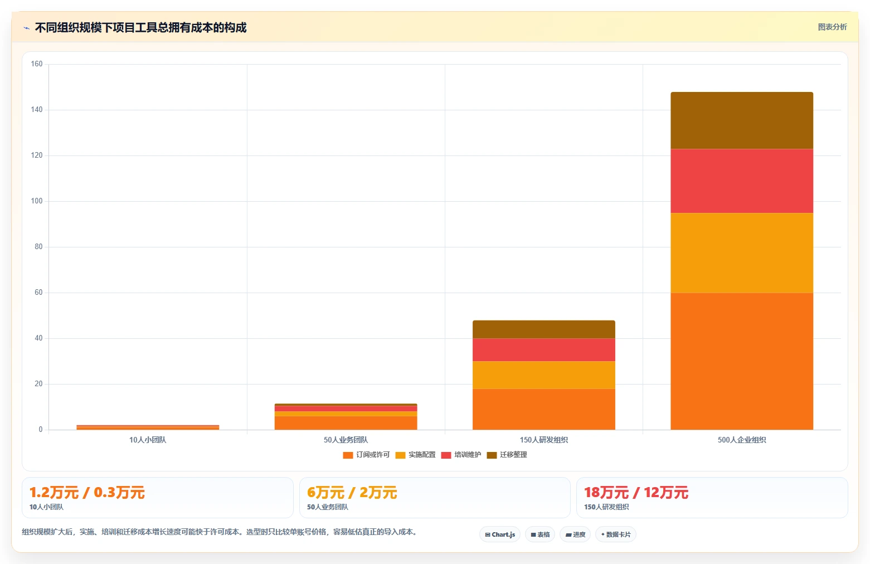Click the star icon in 数据卡片 tag
Screen dimensions: 870x564
[603, 534]
